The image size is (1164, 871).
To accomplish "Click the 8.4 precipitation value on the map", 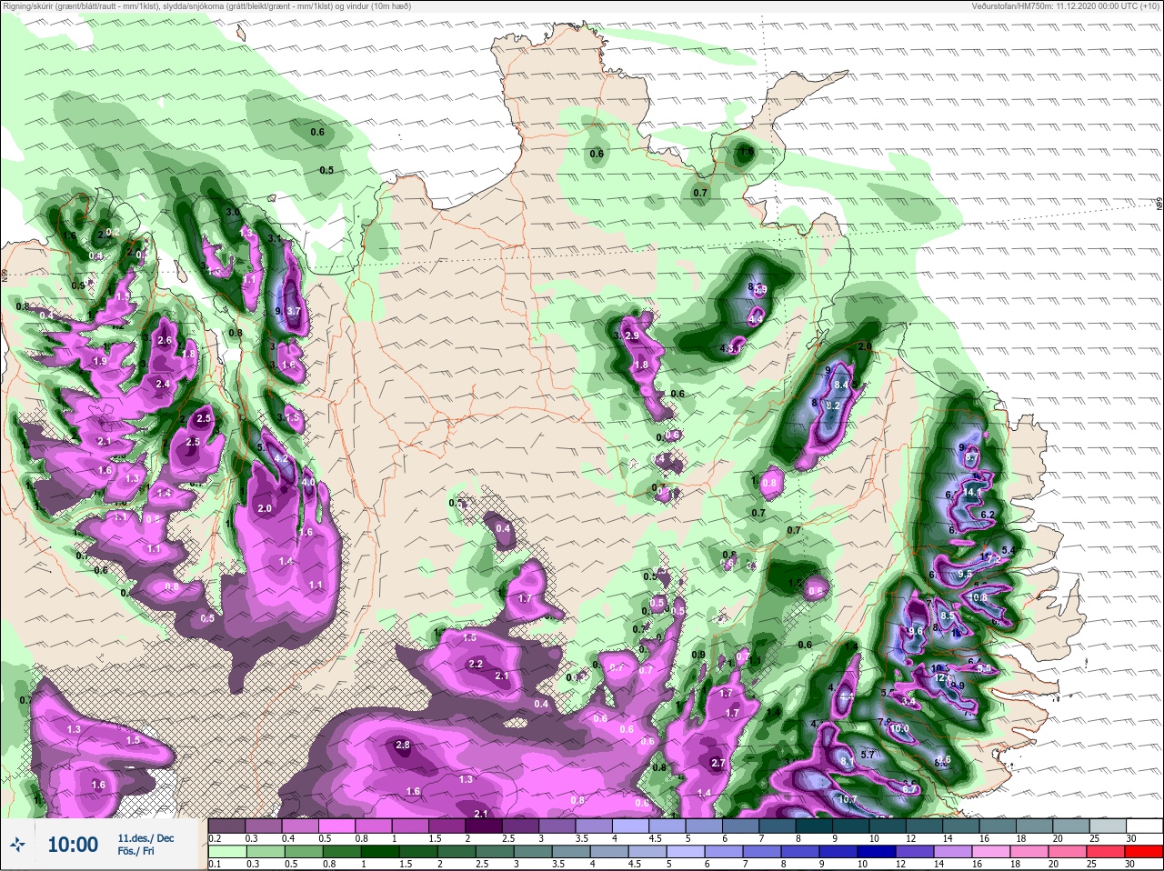I will click(x=841, y=385).
